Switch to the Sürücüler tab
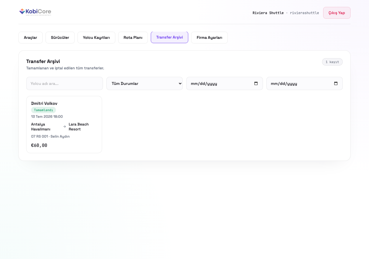369x259 pixels. click(60, 37)
